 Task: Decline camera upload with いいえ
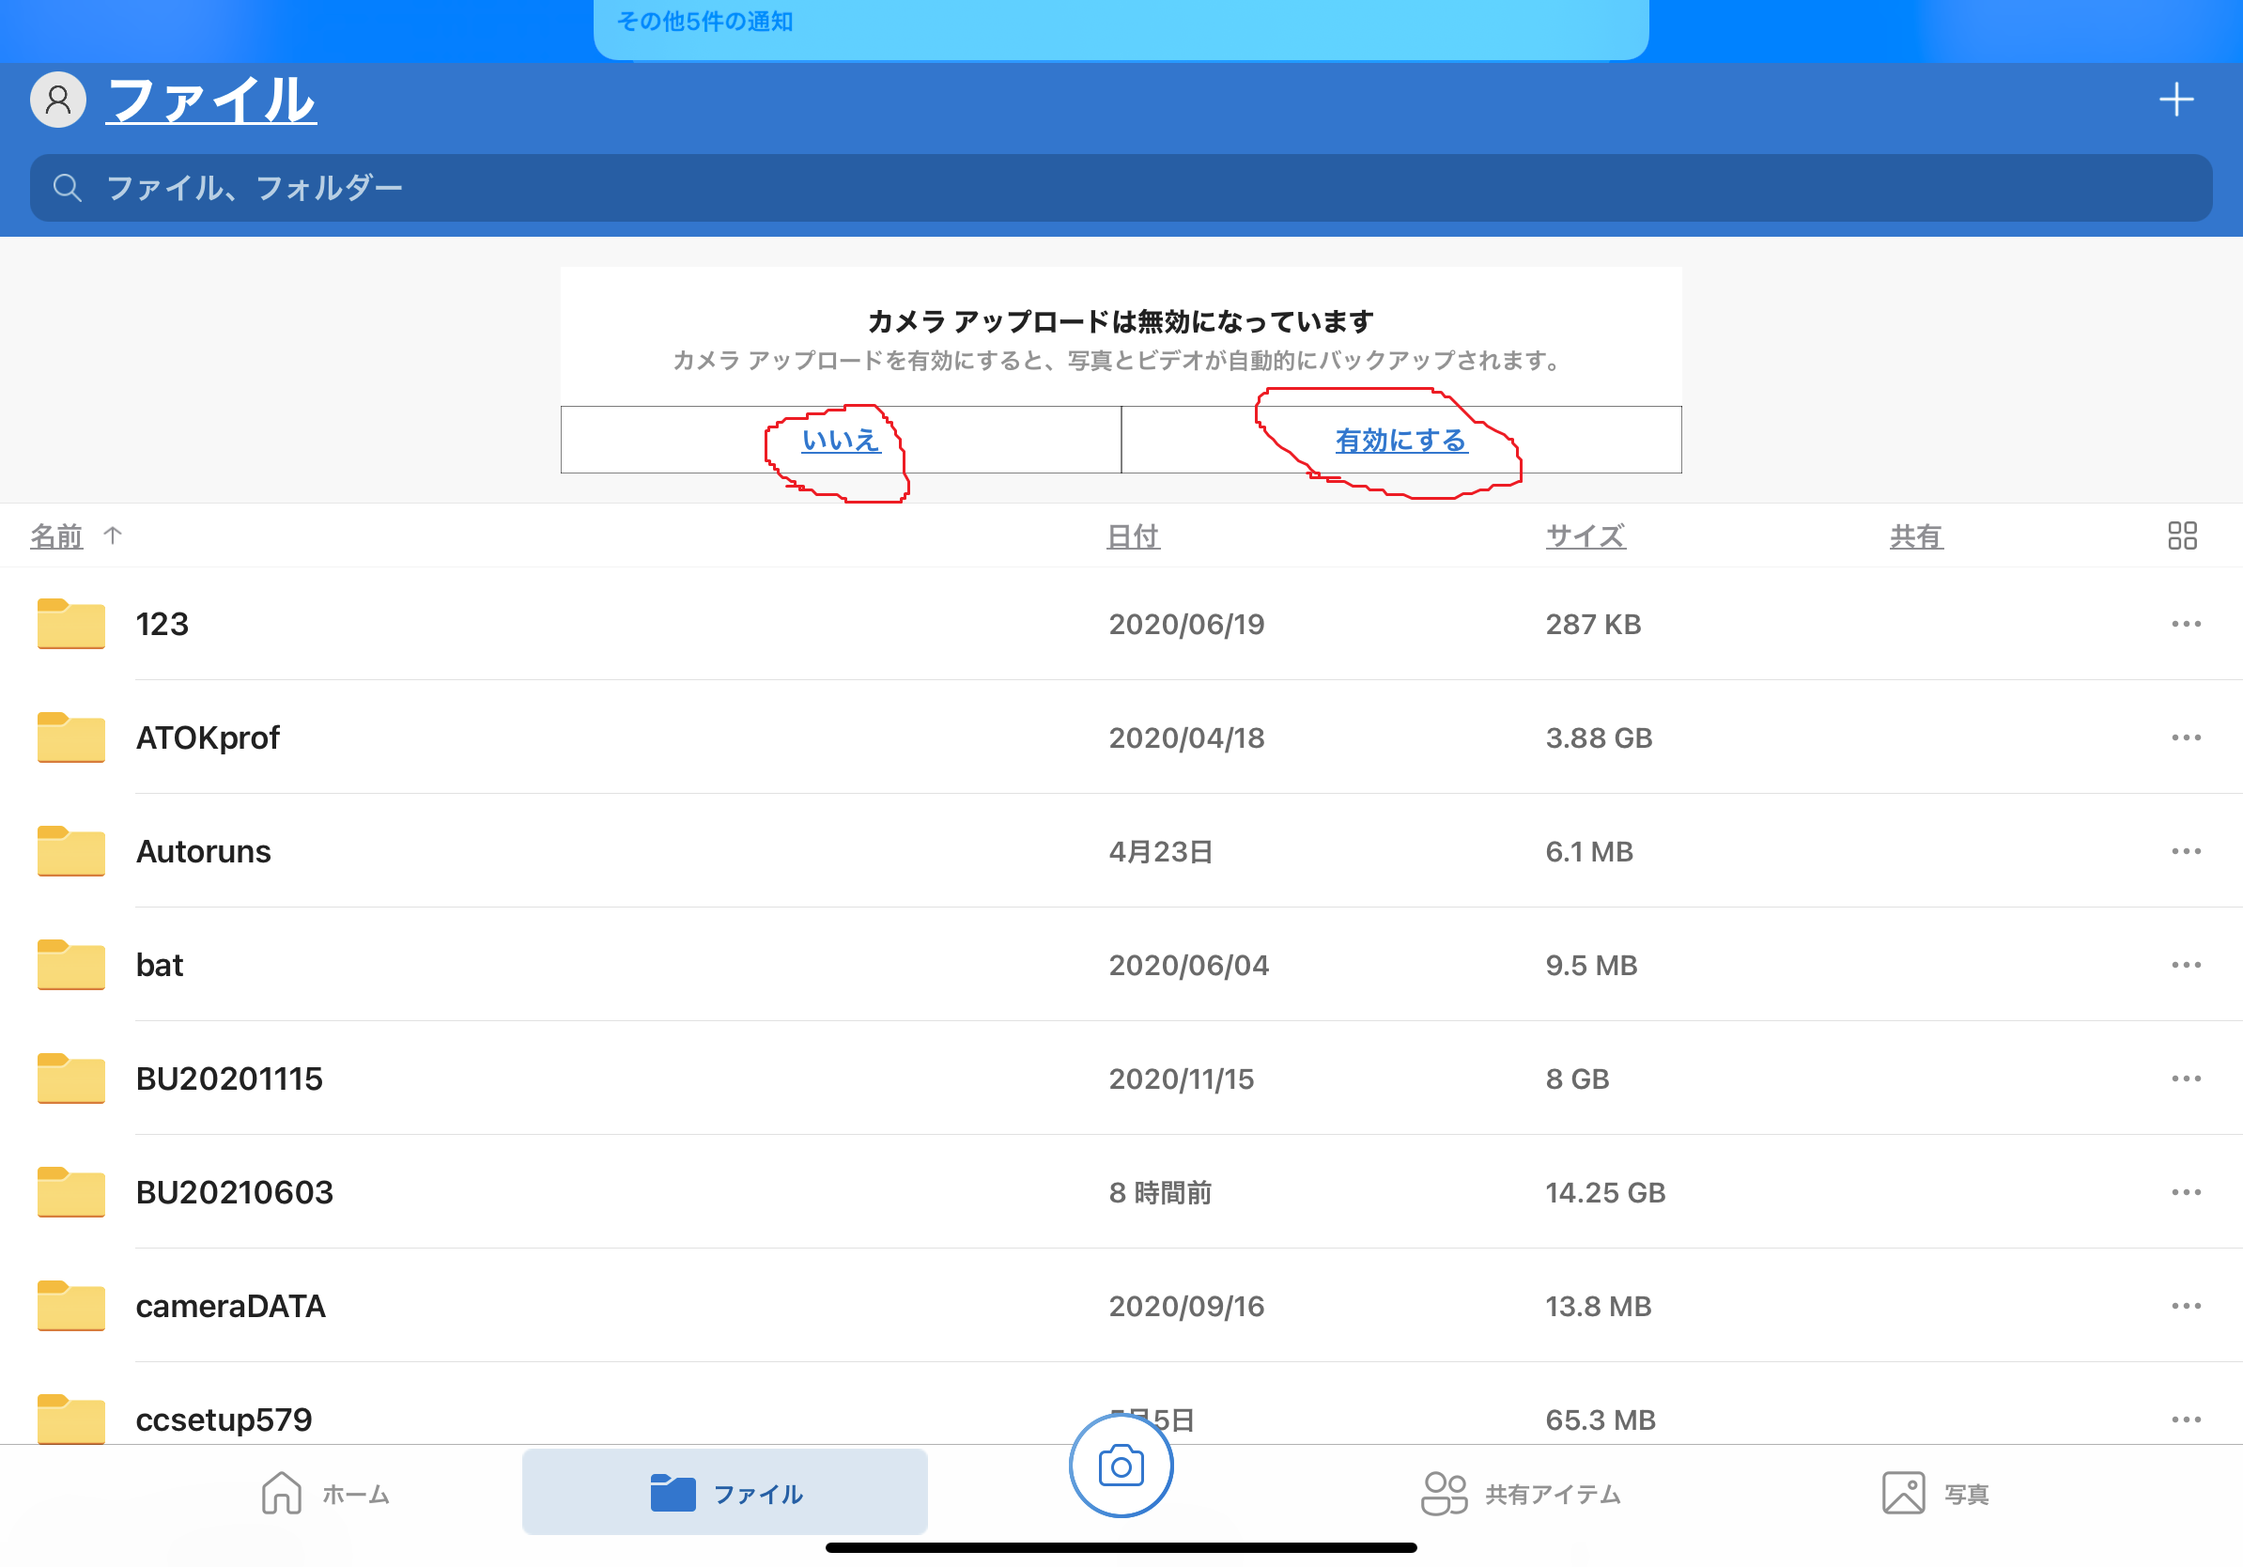(840, 441)
